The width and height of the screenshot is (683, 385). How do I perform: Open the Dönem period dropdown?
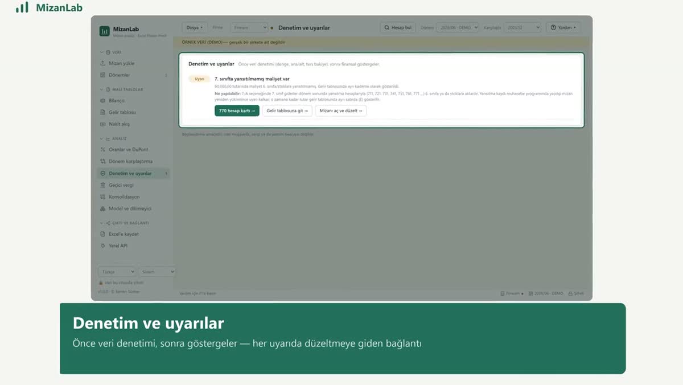coord(457,27)
